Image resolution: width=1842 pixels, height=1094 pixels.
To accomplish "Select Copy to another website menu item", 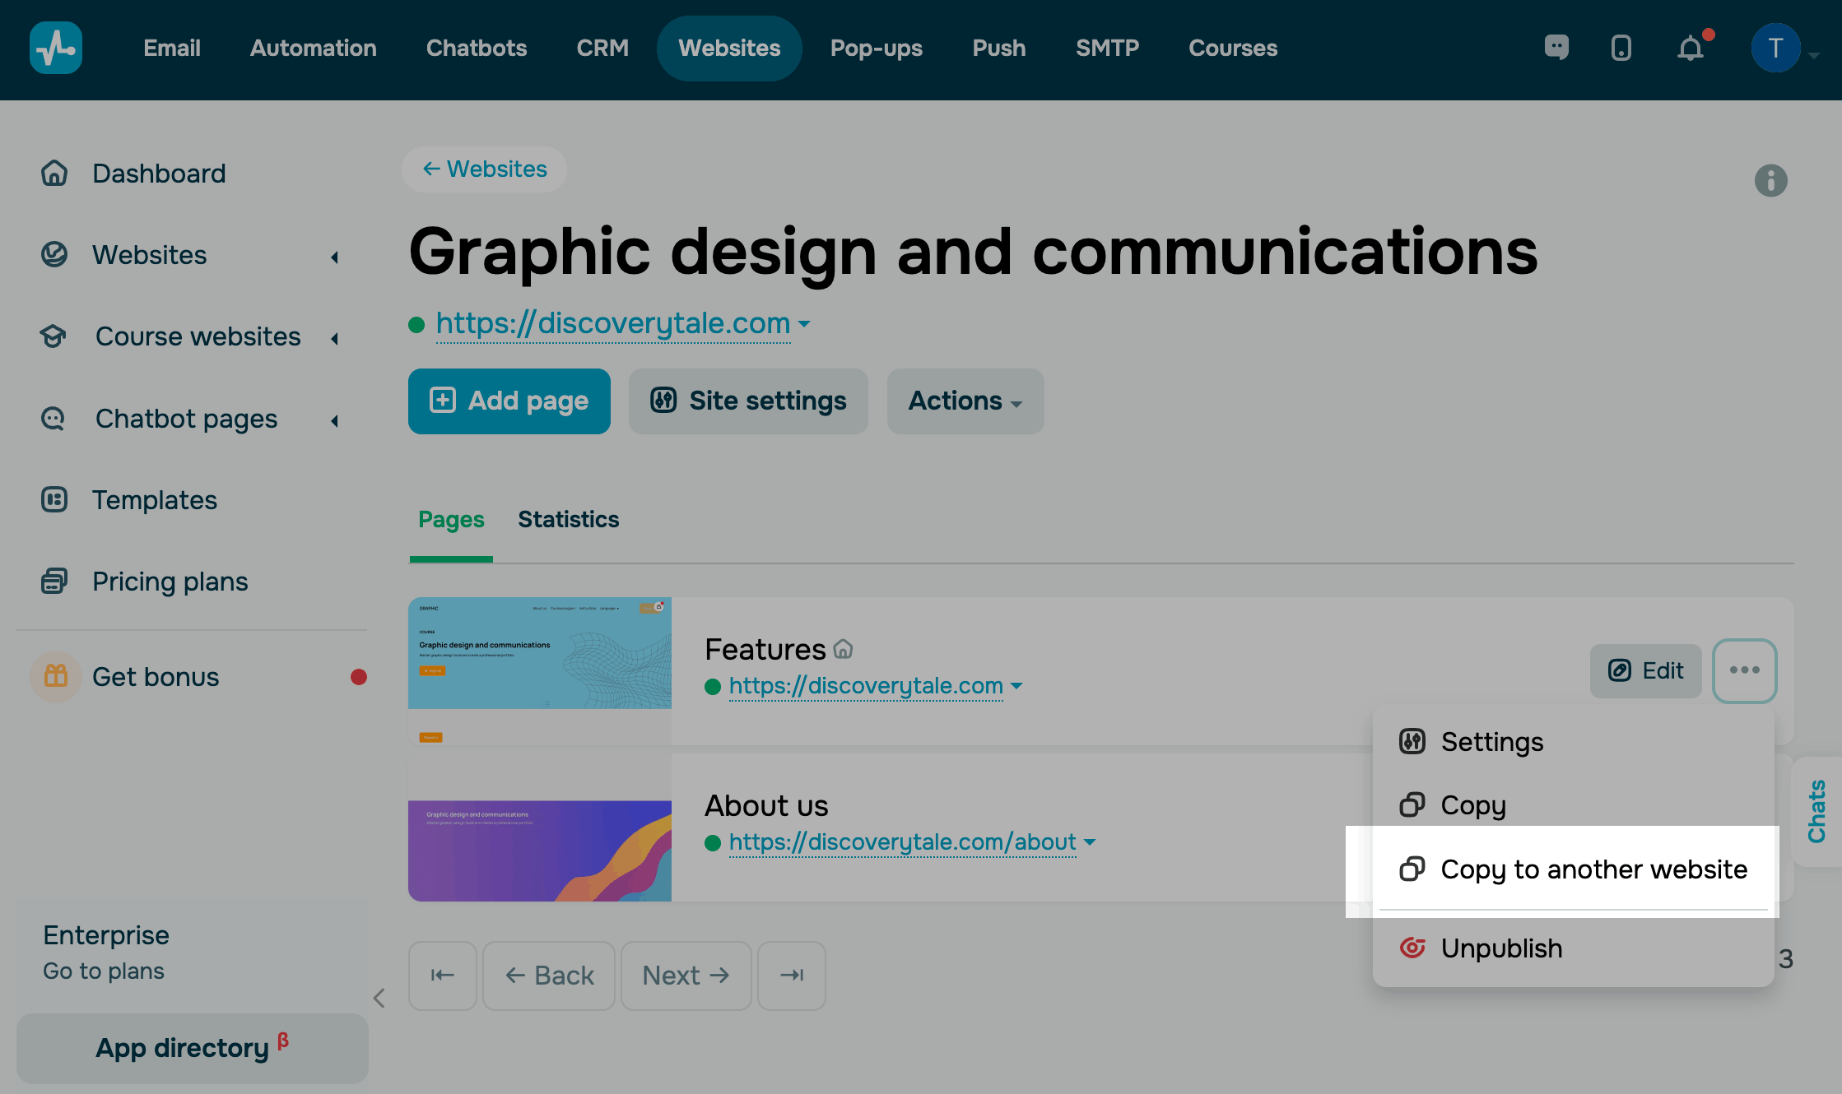I will 1593,869.
